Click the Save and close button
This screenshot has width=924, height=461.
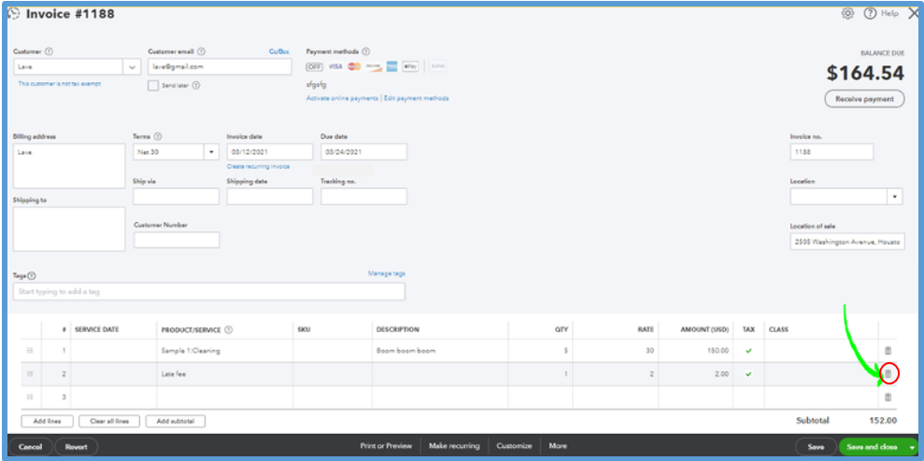[872, 447]
